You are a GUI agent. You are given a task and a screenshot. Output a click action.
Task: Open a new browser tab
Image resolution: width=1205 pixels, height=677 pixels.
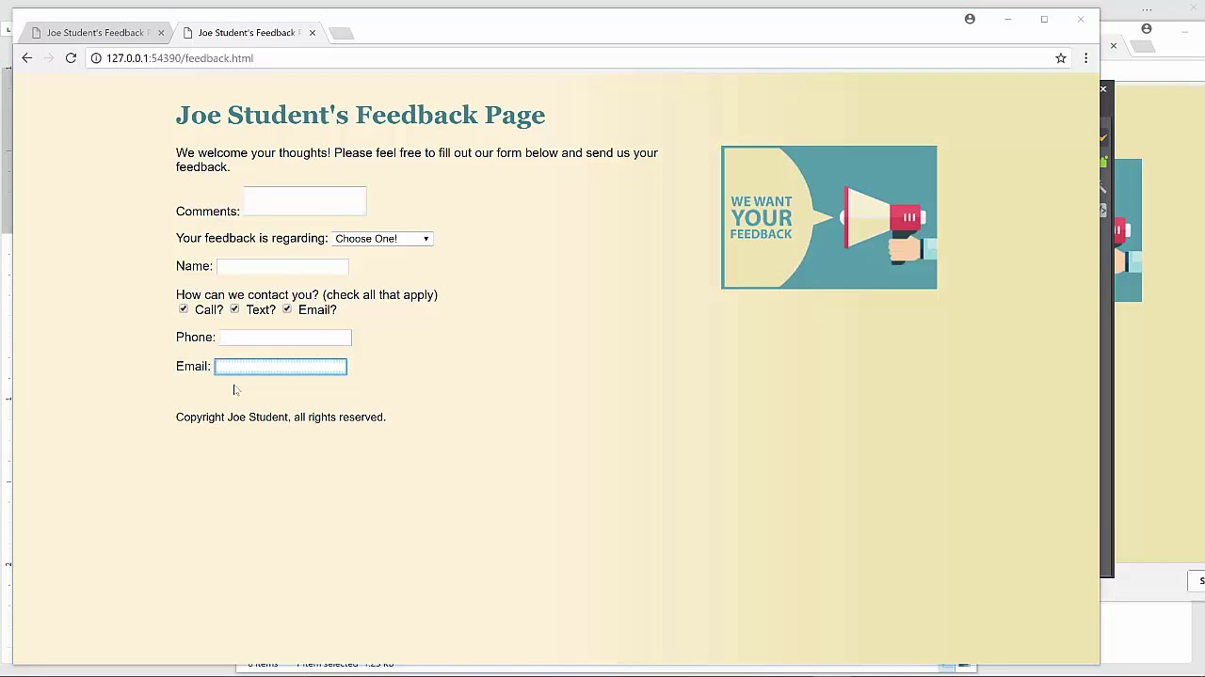pyautogui.click(x=342, y=33)
